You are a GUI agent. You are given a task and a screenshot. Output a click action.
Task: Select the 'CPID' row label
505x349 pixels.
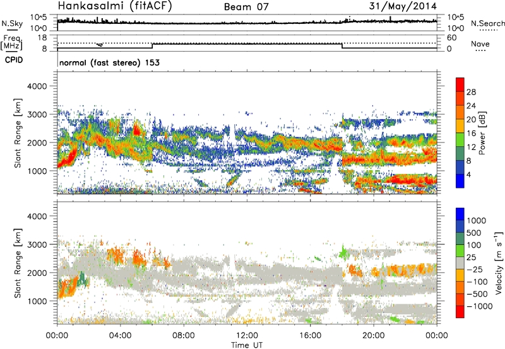pos(14,60)
